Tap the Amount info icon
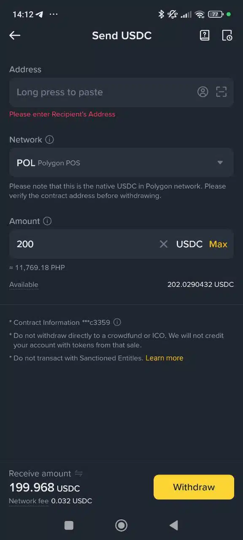The image size is (243, 540). click(x=47, y=221)
